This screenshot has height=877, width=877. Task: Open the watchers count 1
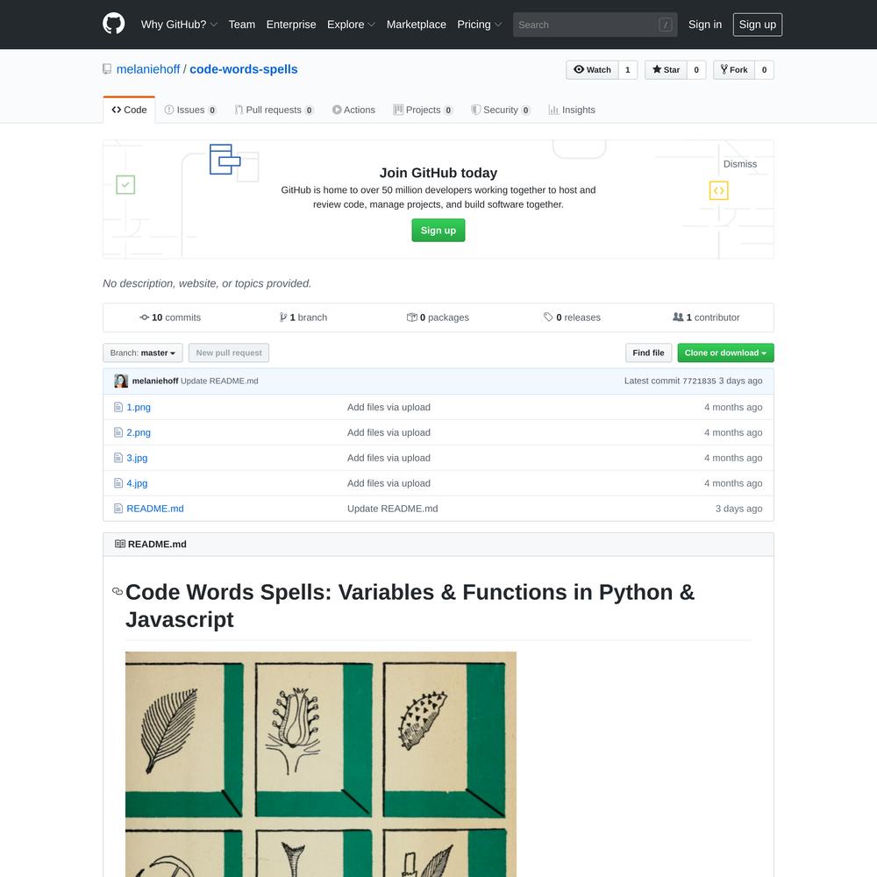pos(628,70)
